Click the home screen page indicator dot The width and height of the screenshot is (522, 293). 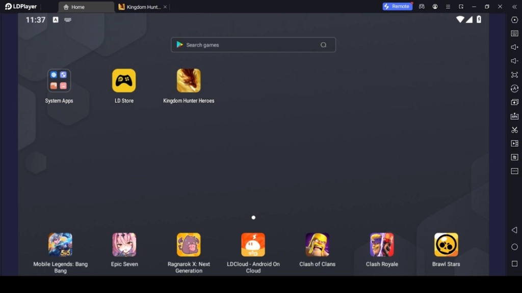click(x=253, y=217)
